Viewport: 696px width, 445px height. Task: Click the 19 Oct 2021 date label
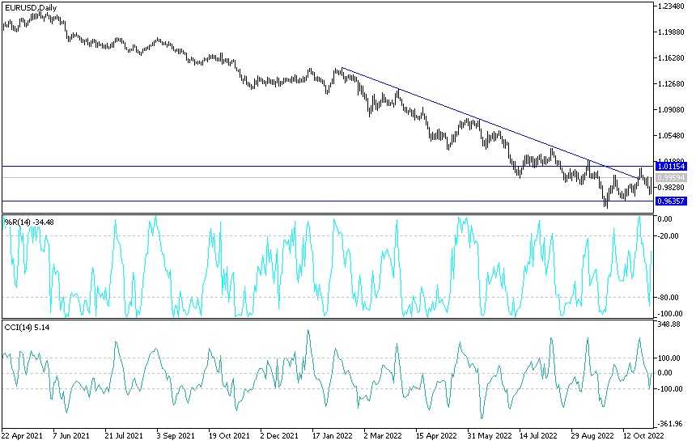(229, 435)
